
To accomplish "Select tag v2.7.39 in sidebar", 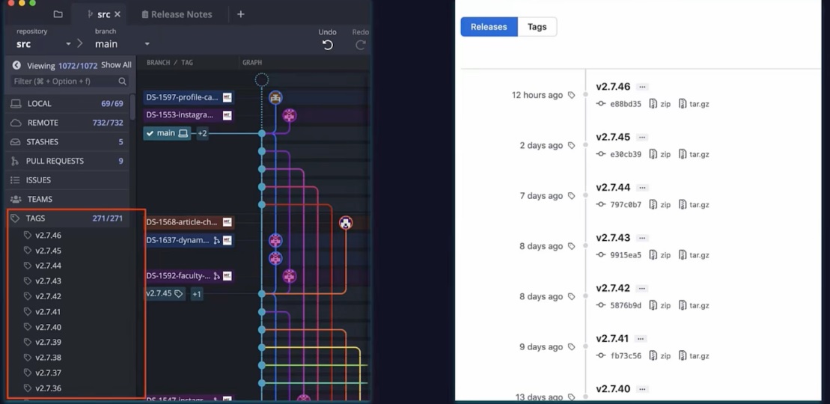I will coord(48,342).
